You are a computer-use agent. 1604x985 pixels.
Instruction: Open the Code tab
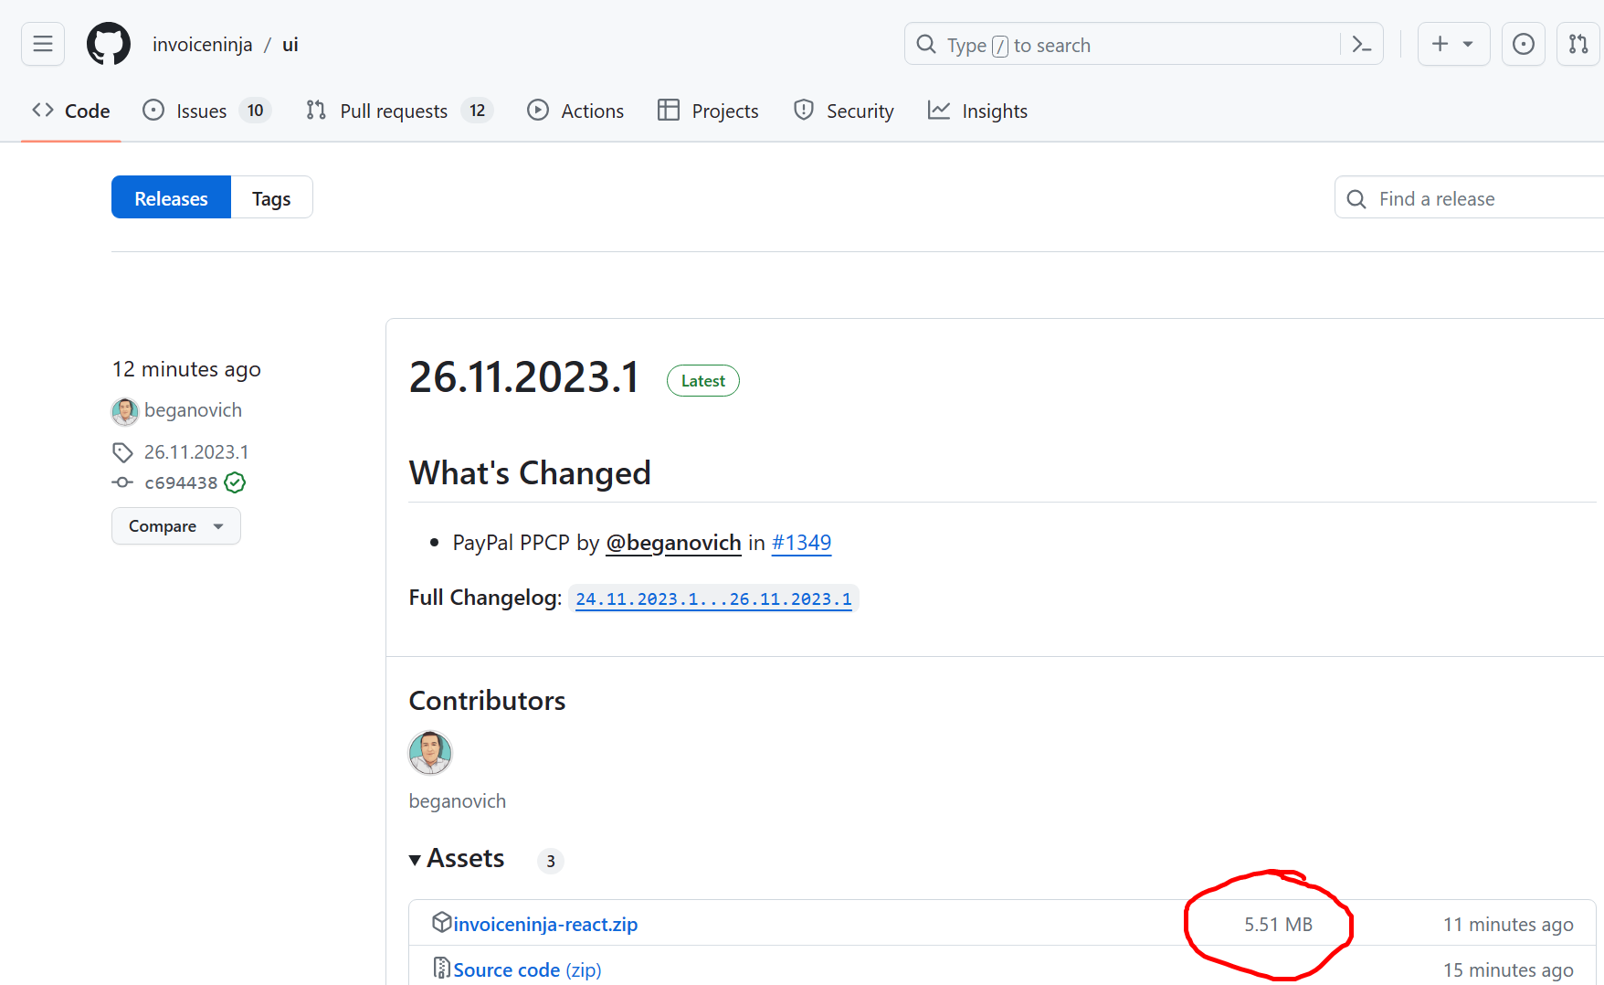(71, 111)
